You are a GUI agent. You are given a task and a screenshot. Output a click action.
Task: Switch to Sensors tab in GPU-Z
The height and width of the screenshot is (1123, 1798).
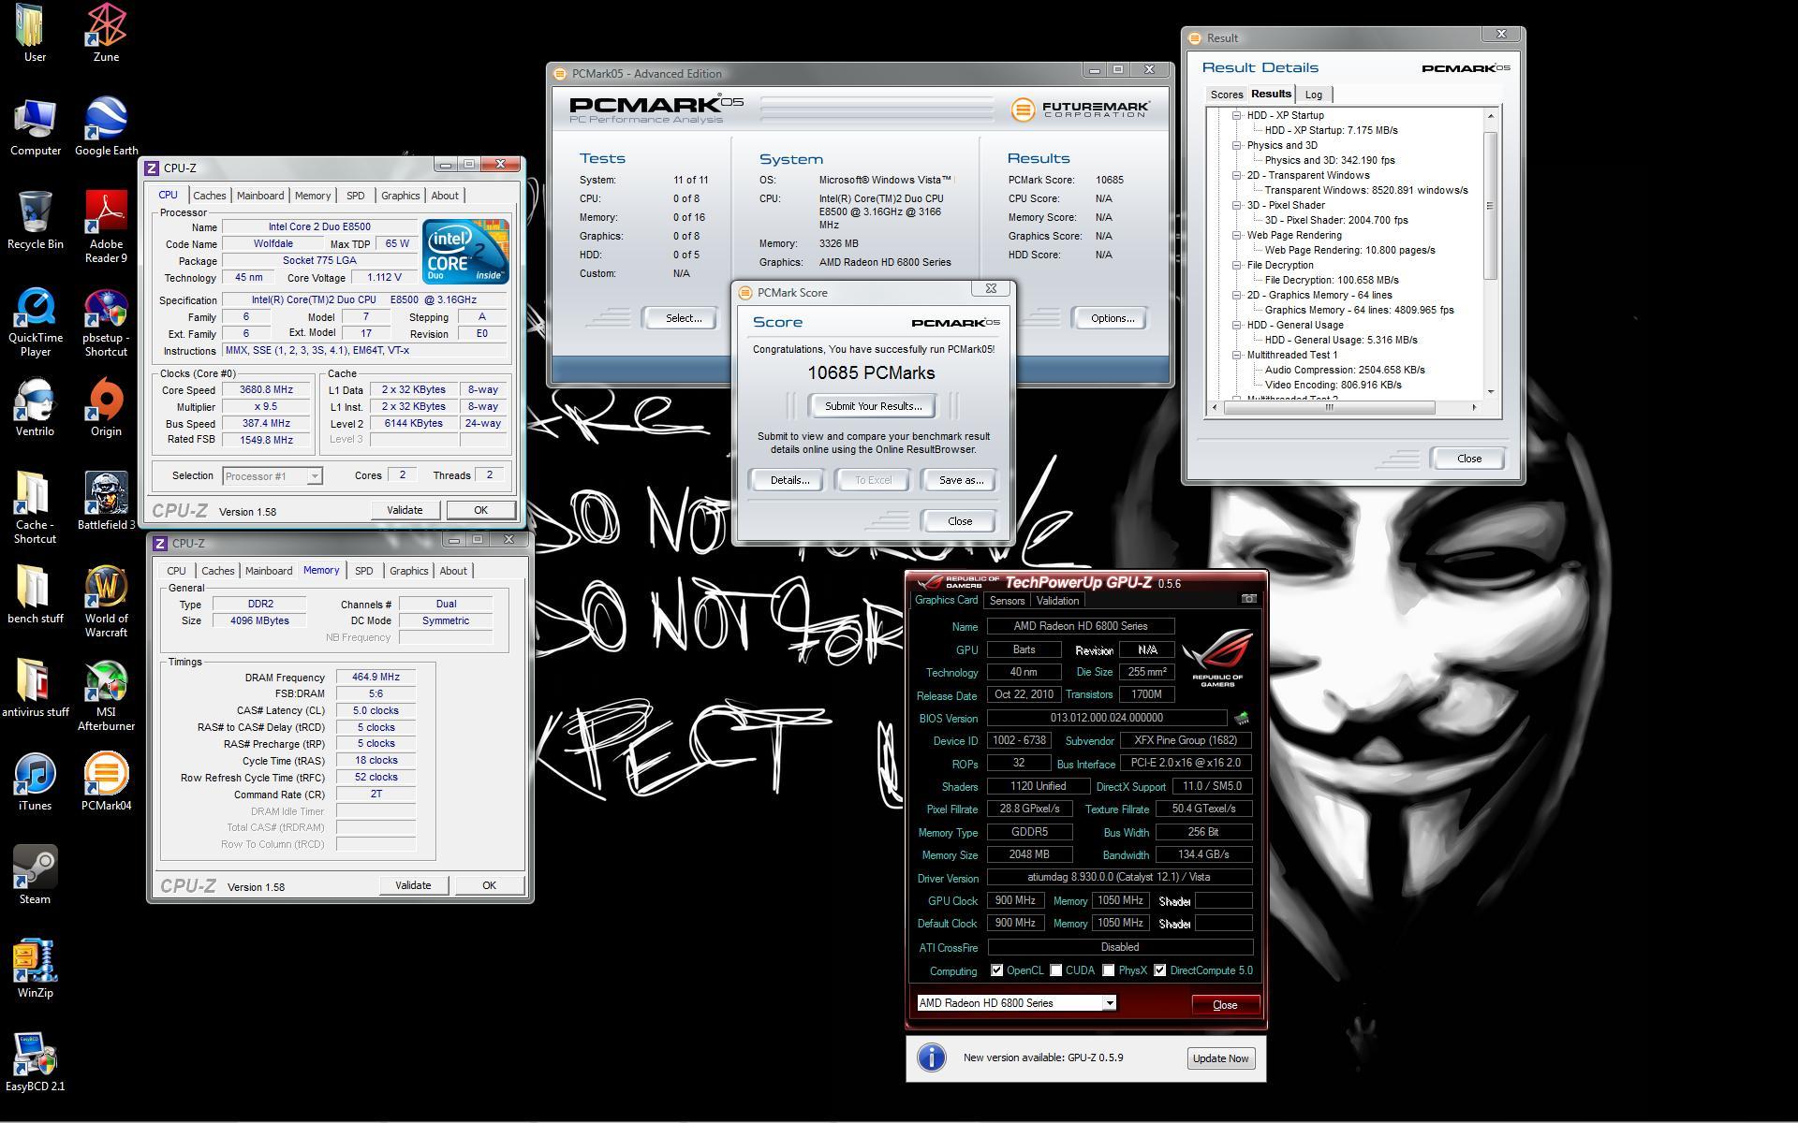coord(1007,601)
